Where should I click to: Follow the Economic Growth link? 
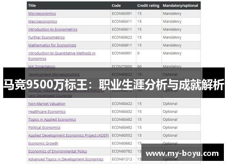pos(43,143)
